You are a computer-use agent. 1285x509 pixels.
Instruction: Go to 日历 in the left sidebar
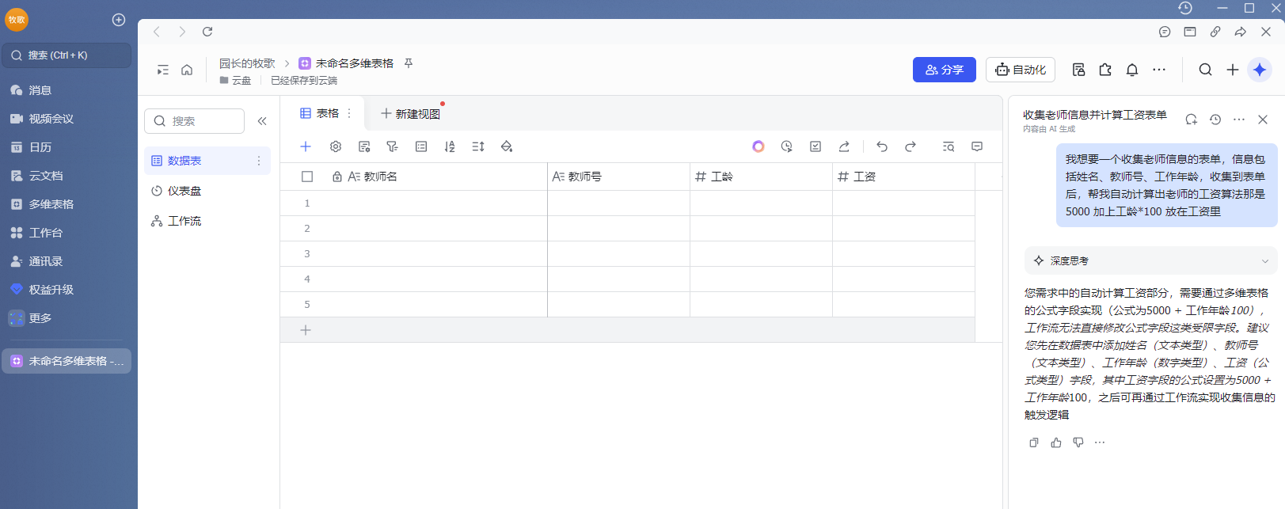click(40, 147)
